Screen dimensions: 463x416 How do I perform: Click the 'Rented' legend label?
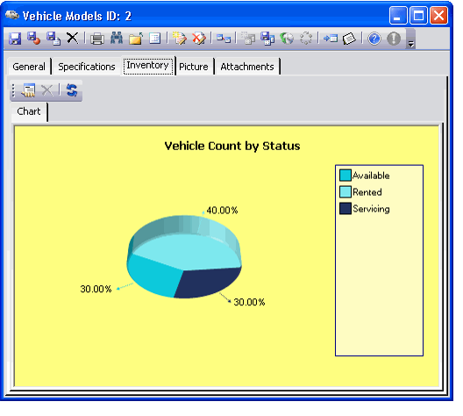[367, 192]
